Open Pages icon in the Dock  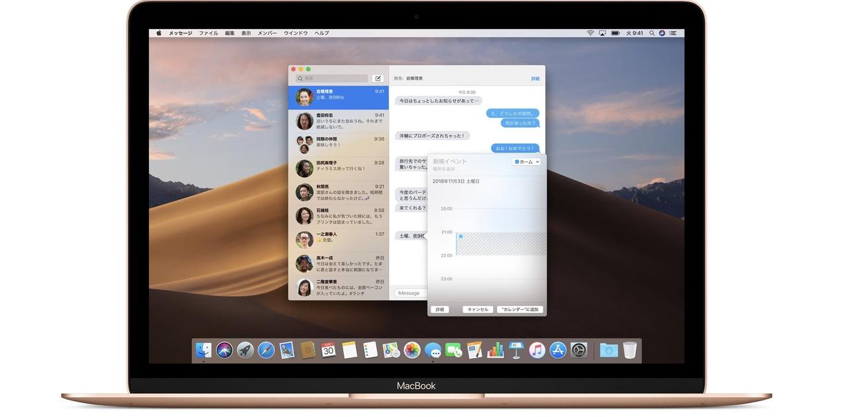coord(474,350)
